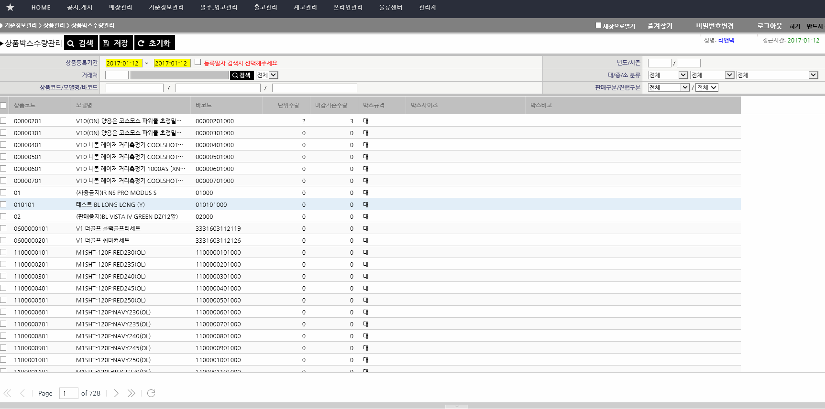Click the page number input box

(68, 393)
